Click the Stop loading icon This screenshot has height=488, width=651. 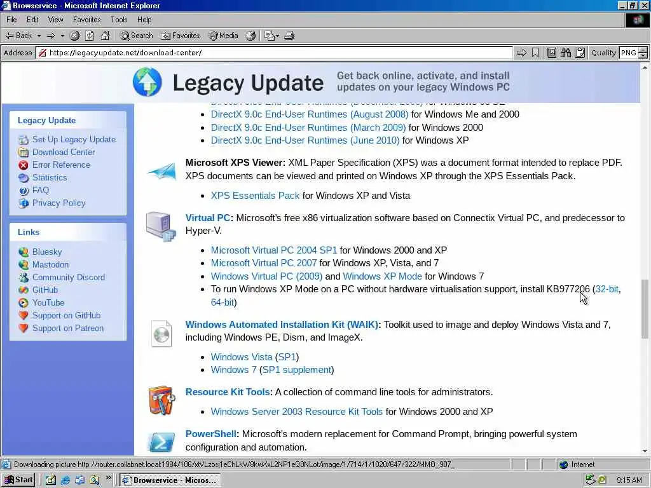click(74, 36)
